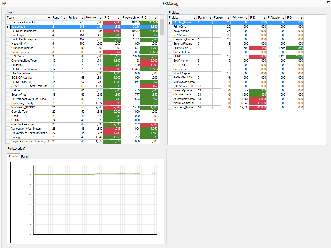Open filter on Projekte Punkte column
The height and width of the screenshot is (248, 331).
tap(228, 18)
